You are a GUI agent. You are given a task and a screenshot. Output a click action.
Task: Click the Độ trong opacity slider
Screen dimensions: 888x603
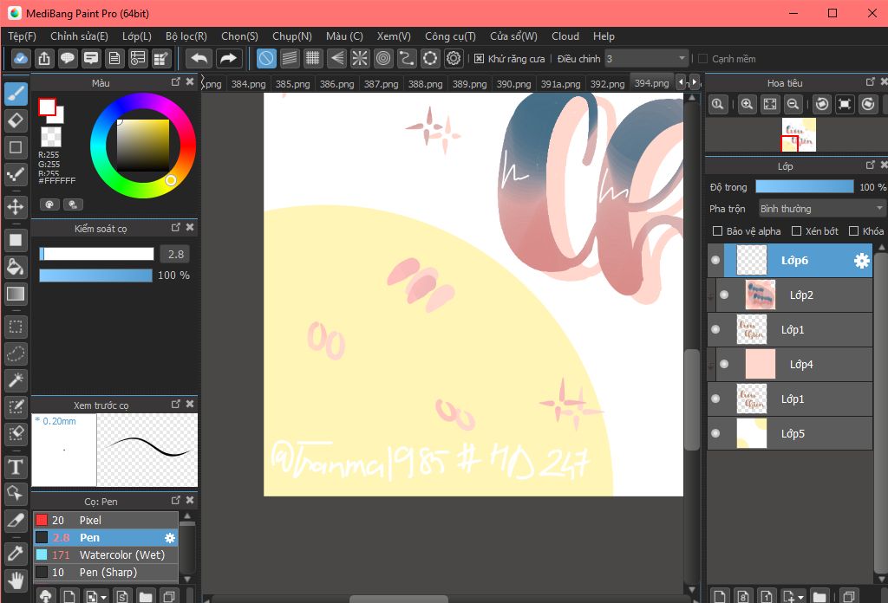point(804,186)
